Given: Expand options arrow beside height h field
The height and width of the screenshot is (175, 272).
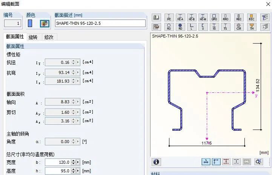Looking at the screenshot, I should click(78, 171).
